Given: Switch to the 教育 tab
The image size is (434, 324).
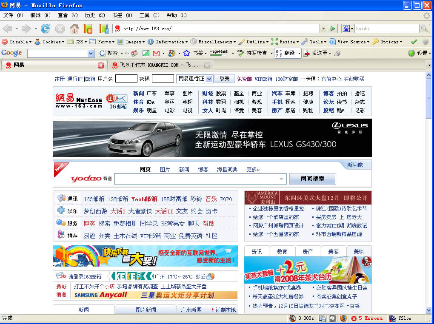Looking at the screenshot, I should (x=283, y=252).
